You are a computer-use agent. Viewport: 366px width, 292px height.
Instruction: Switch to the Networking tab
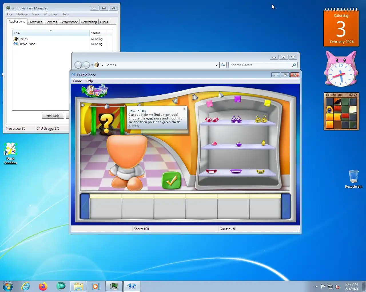click(89, 22)
